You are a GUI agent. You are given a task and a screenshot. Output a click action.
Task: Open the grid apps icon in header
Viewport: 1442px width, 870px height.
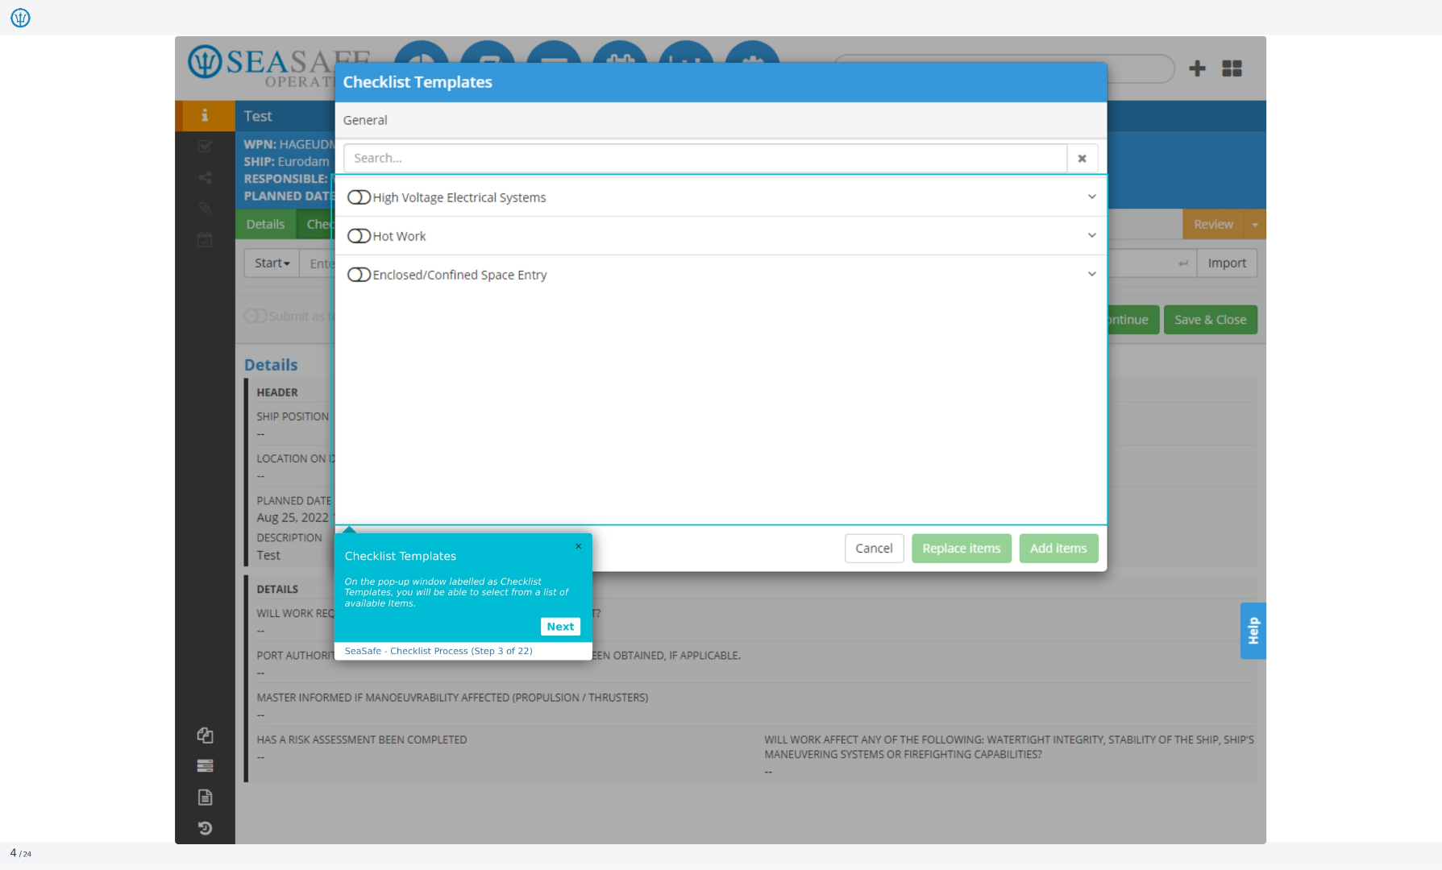pyautogui.click(x=1232, y=68)
